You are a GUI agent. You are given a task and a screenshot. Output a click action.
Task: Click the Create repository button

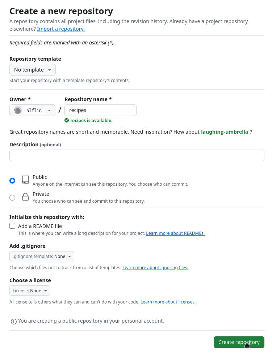239,342
